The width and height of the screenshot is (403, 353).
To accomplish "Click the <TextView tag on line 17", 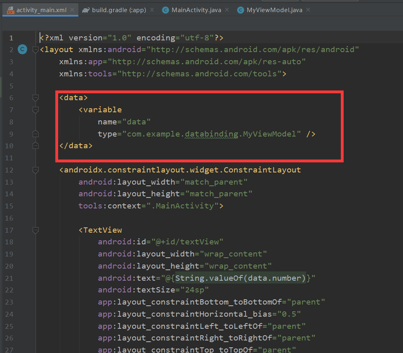I will point(100,230).
